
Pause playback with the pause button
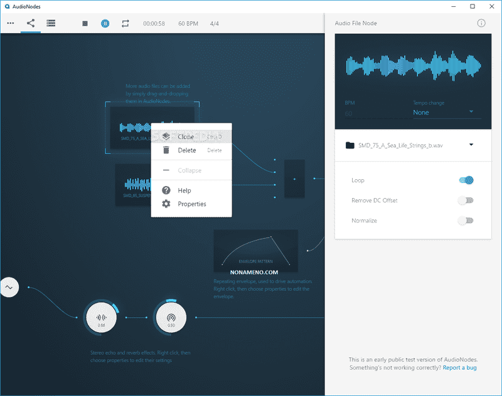(105, 23)
